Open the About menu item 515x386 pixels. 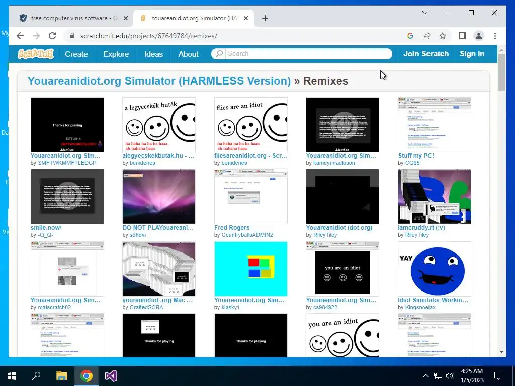[x=188, y=54]
